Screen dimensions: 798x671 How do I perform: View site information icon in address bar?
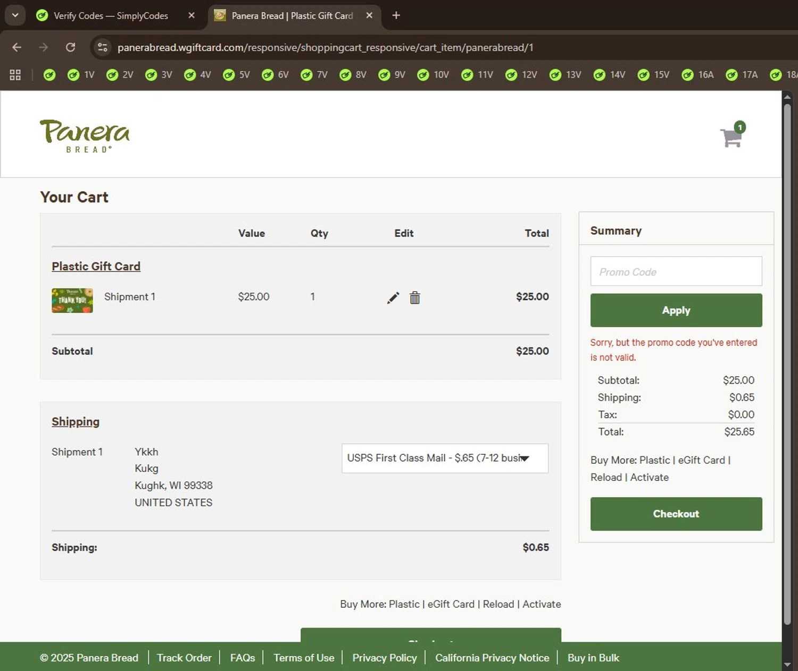(x=103, y=47)
